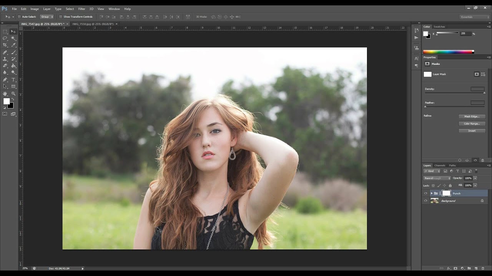
Task: Switch to the Channels tab
Action: click(440, 165)
